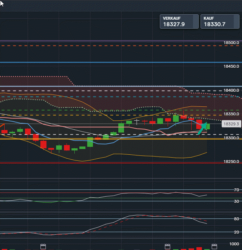
Task: Click the leftmost calendar icon on time axis
Action: tap(43, 246)
